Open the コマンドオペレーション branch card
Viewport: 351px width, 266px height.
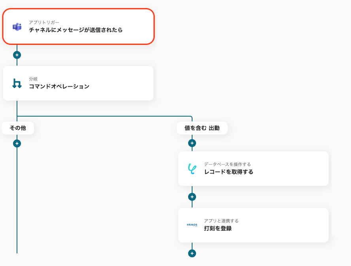78,83
